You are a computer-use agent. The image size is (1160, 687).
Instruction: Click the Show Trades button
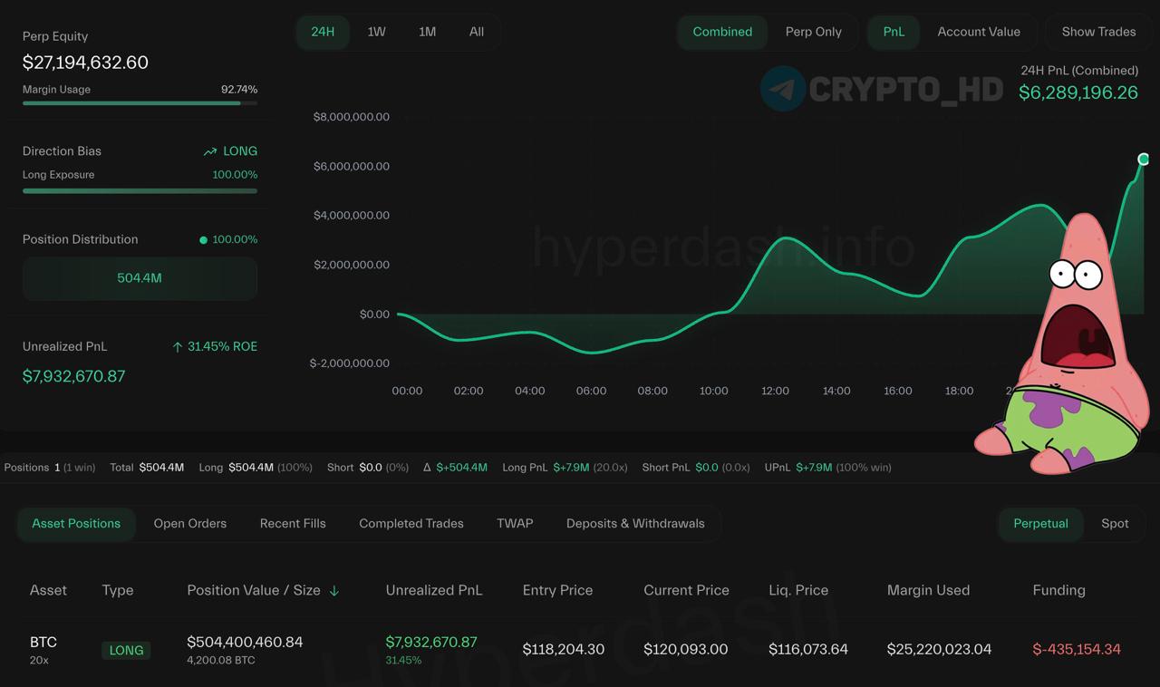coord(1098,32)
